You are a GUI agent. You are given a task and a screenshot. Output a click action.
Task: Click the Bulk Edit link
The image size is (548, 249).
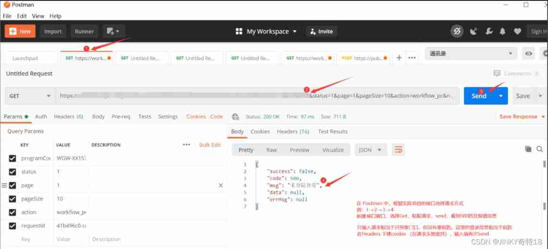coord(210,145)
